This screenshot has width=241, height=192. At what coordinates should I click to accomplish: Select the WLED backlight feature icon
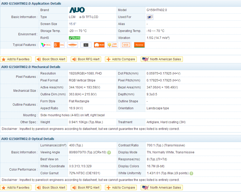99,45
